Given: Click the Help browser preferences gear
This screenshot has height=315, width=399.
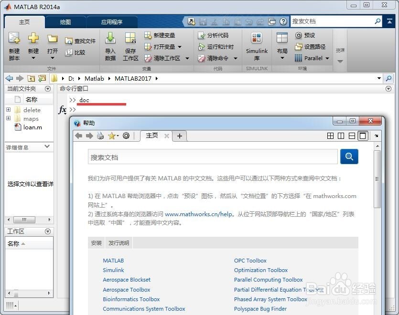Looking at the screenshot, I should (x=126, y=136).
